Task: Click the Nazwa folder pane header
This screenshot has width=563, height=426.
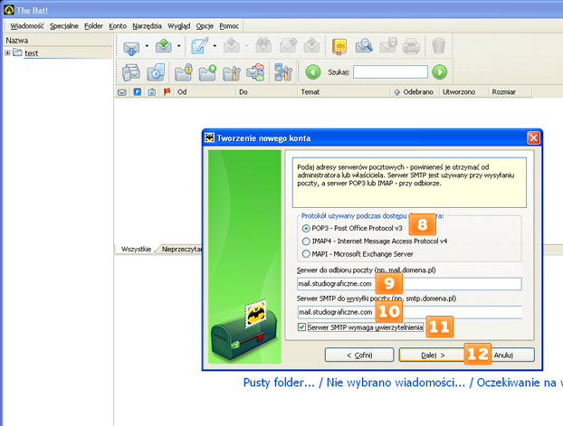Action: (57, 40)
